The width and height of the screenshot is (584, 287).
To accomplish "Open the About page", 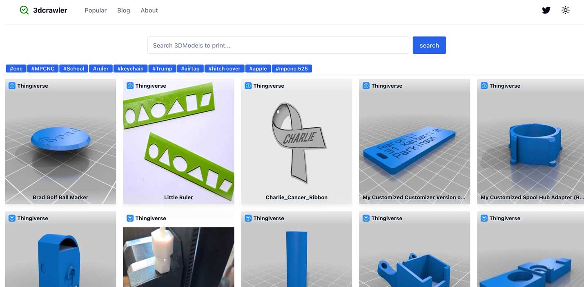I will tap(149, 10).
